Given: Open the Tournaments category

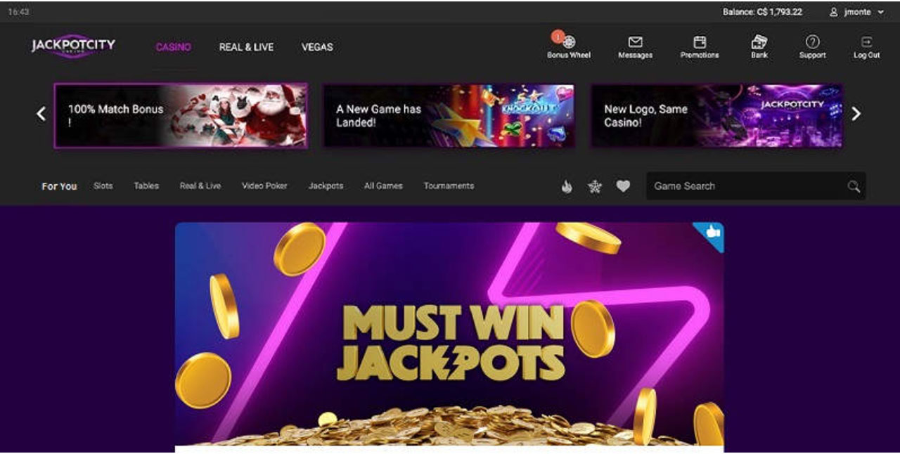Looking at the screenshot, I should tap(449, 186).
